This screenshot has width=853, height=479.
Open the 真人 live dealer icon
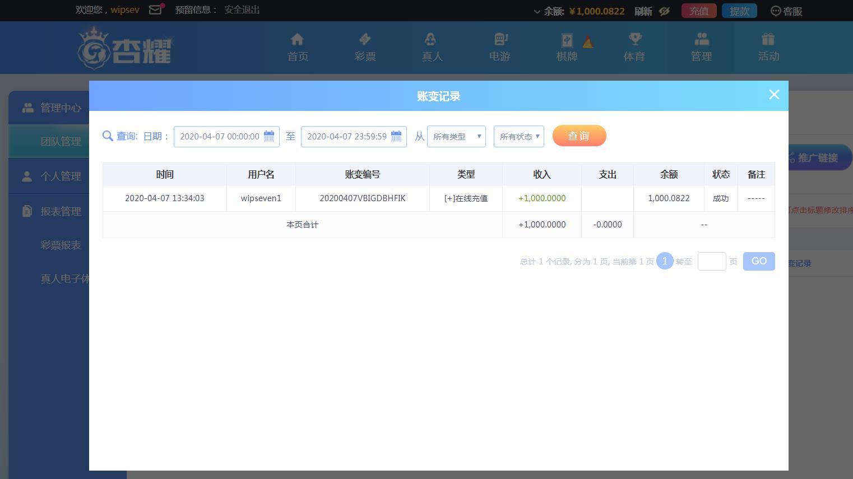point(430,40)
